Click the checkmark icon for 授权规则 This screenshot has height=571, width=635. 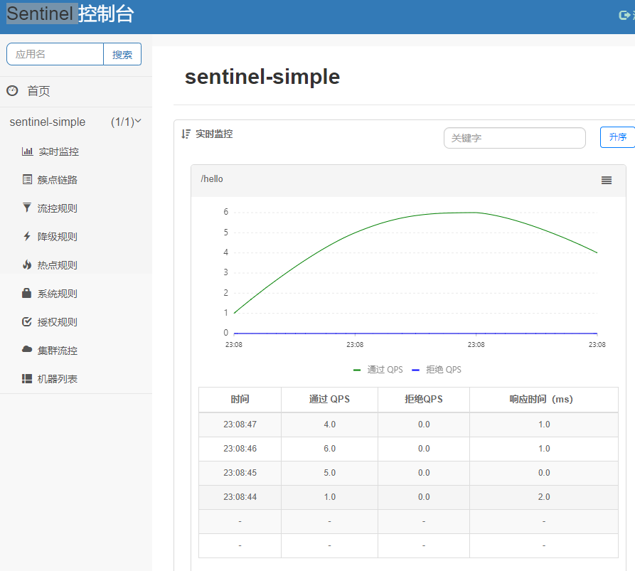point(27,321)
